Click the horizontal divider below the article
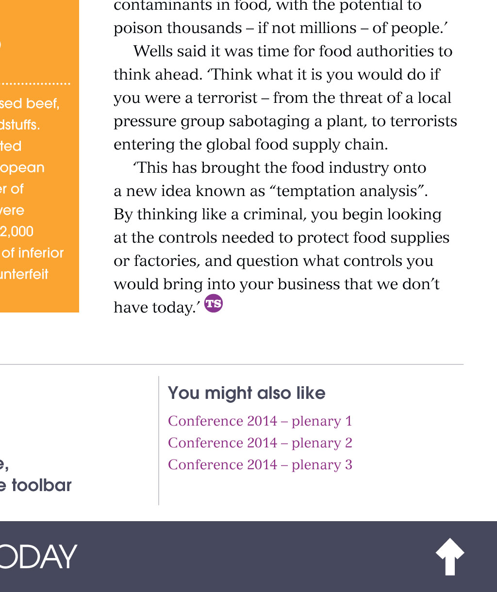 click(232, 364)
